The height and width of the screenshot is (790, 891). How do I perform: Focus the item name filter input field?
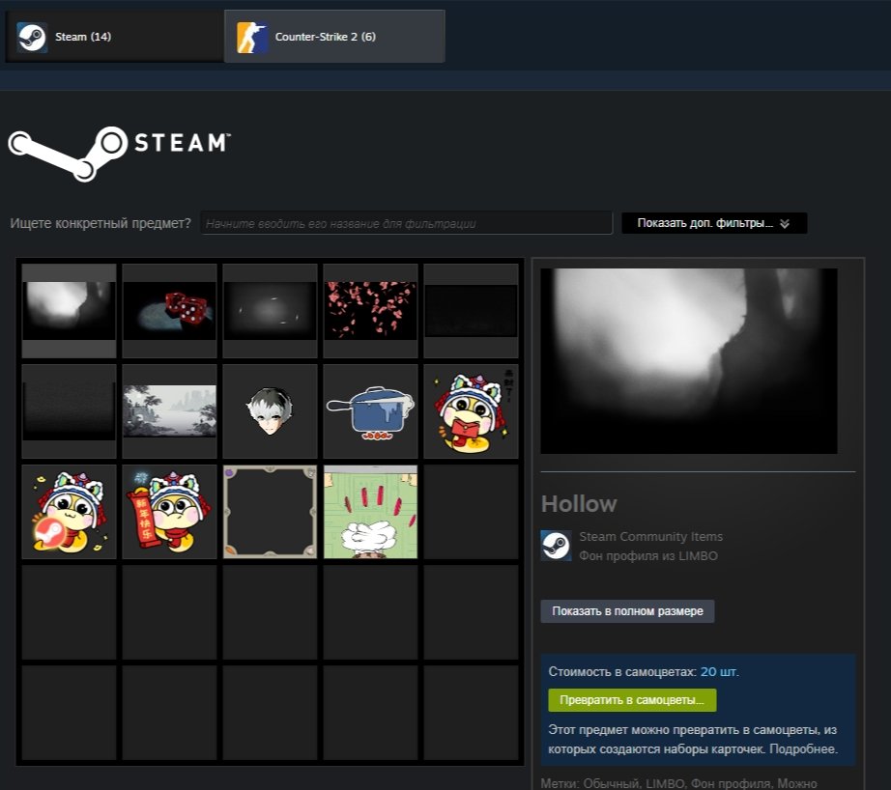click(x=406, y=223)
